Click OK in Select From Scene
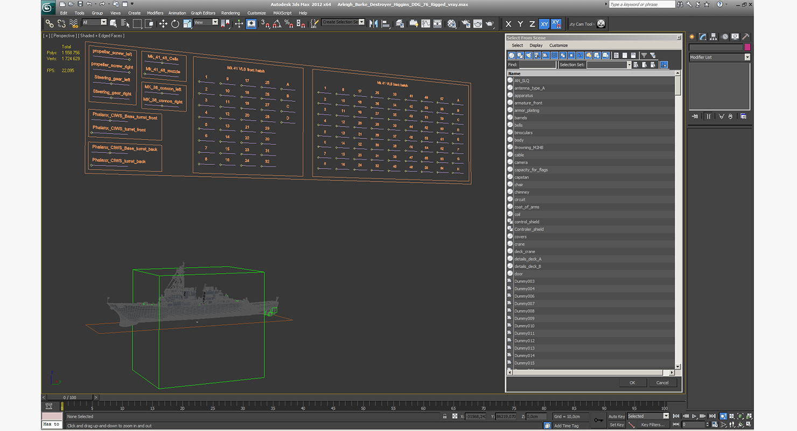Screen dimensions: 797x431 coord(632,383)
